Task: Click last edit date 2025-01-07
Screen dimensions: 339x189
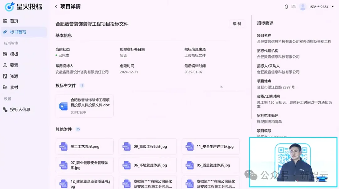Action: coord(193,72)
